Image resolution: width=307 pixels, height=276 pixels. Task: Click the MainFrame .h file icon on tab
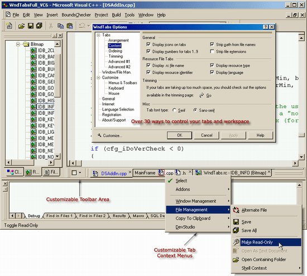click(x=178, y=172)
